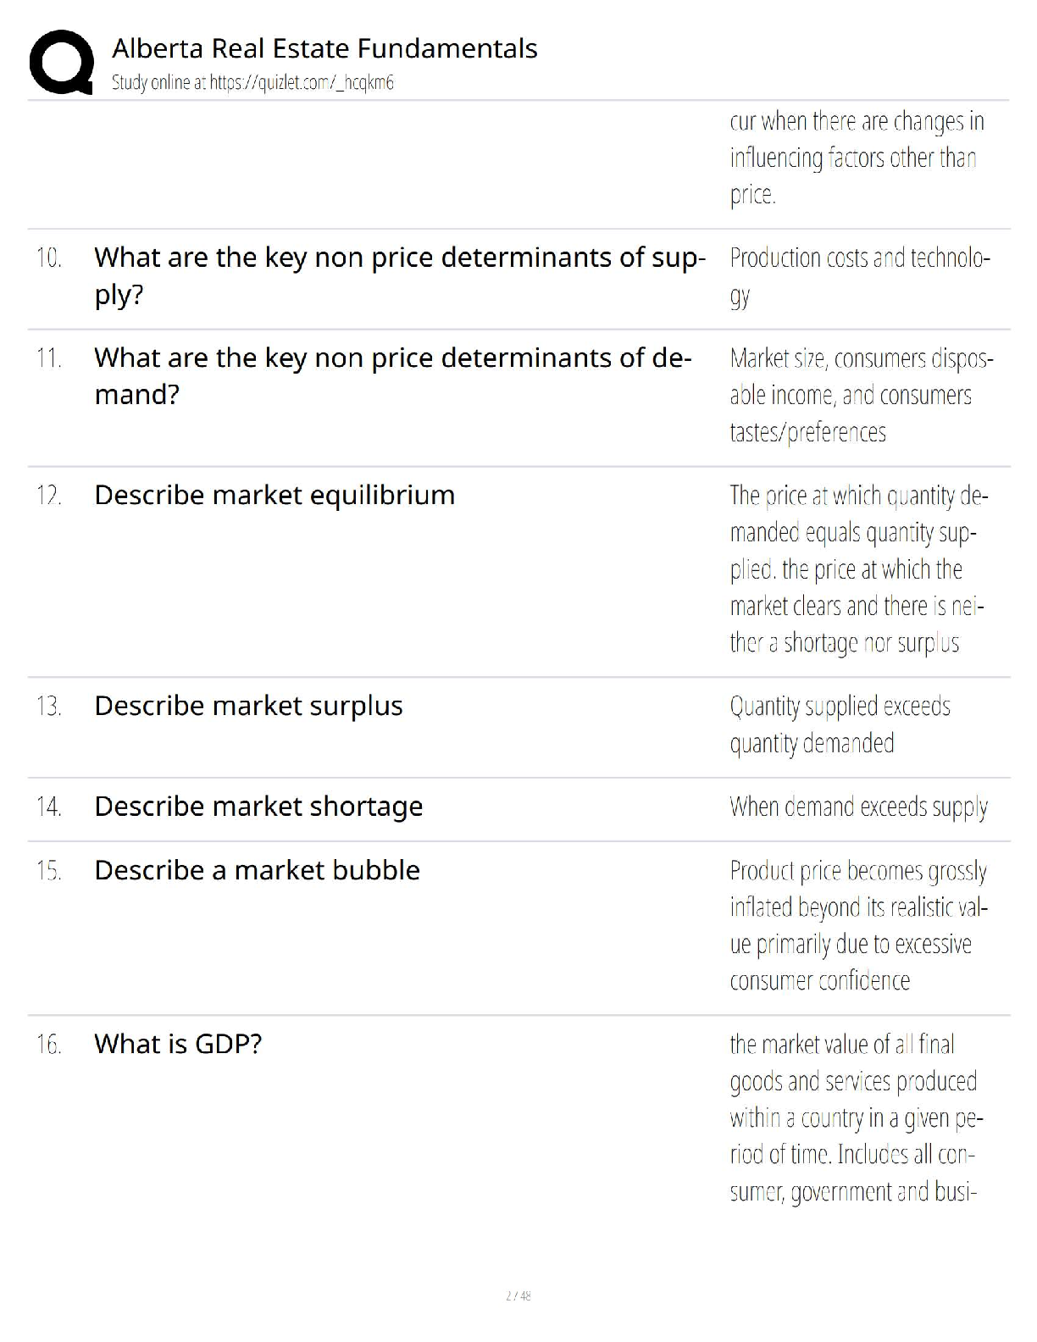Click 'Describe market equilibrium' term
This screenshot has height=1342, width=1037.
[x=274, y=495]
